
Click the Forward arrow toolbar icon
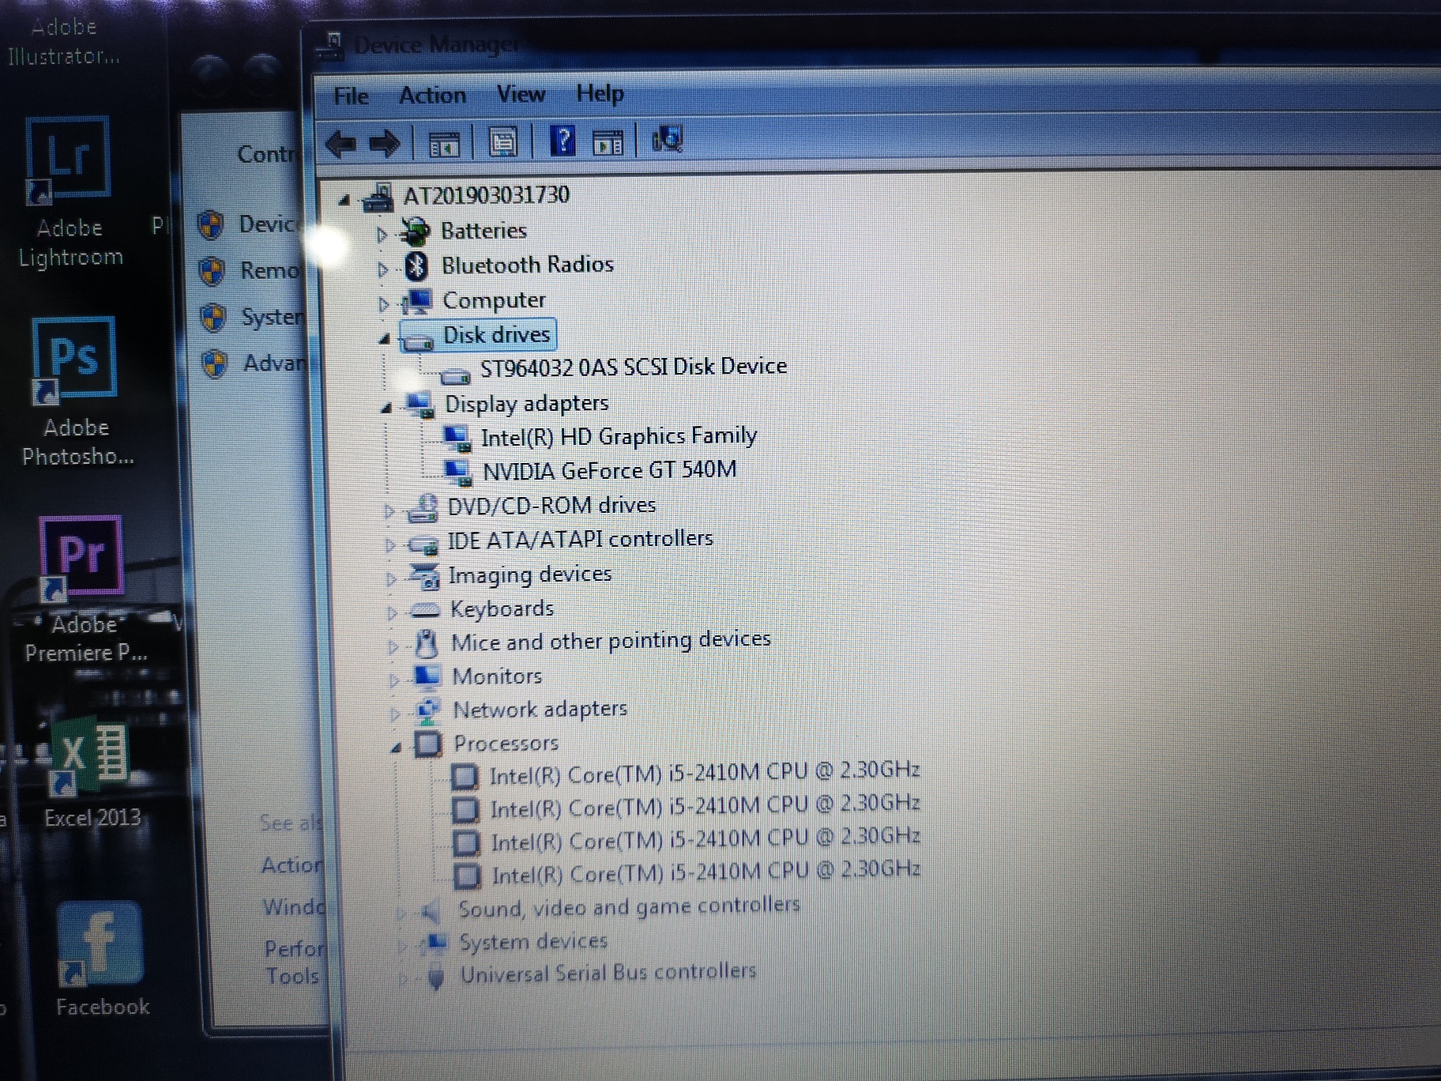385,143
